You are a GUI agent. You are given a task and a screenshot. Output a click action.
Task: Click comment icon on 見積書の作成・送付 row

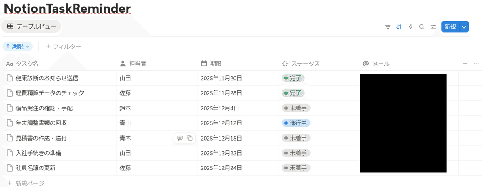(x=180, y=138)
